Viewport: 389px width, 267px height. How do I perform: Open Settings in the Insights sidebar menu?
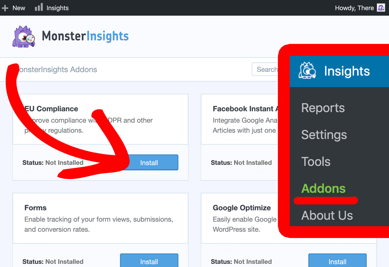(x=324, y=135)
